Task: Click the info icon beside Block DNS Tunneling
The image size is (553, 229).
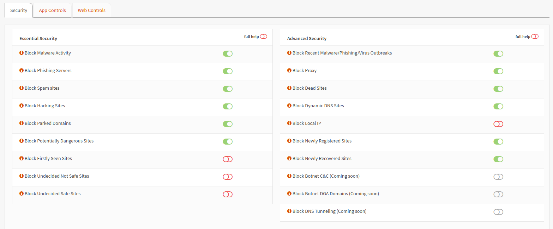Action: point(289,211)
